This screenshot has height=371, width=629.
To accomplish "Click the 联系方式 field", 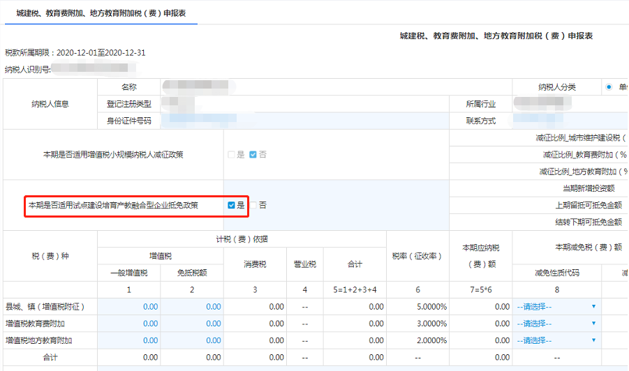I will (x=570, y=121).
